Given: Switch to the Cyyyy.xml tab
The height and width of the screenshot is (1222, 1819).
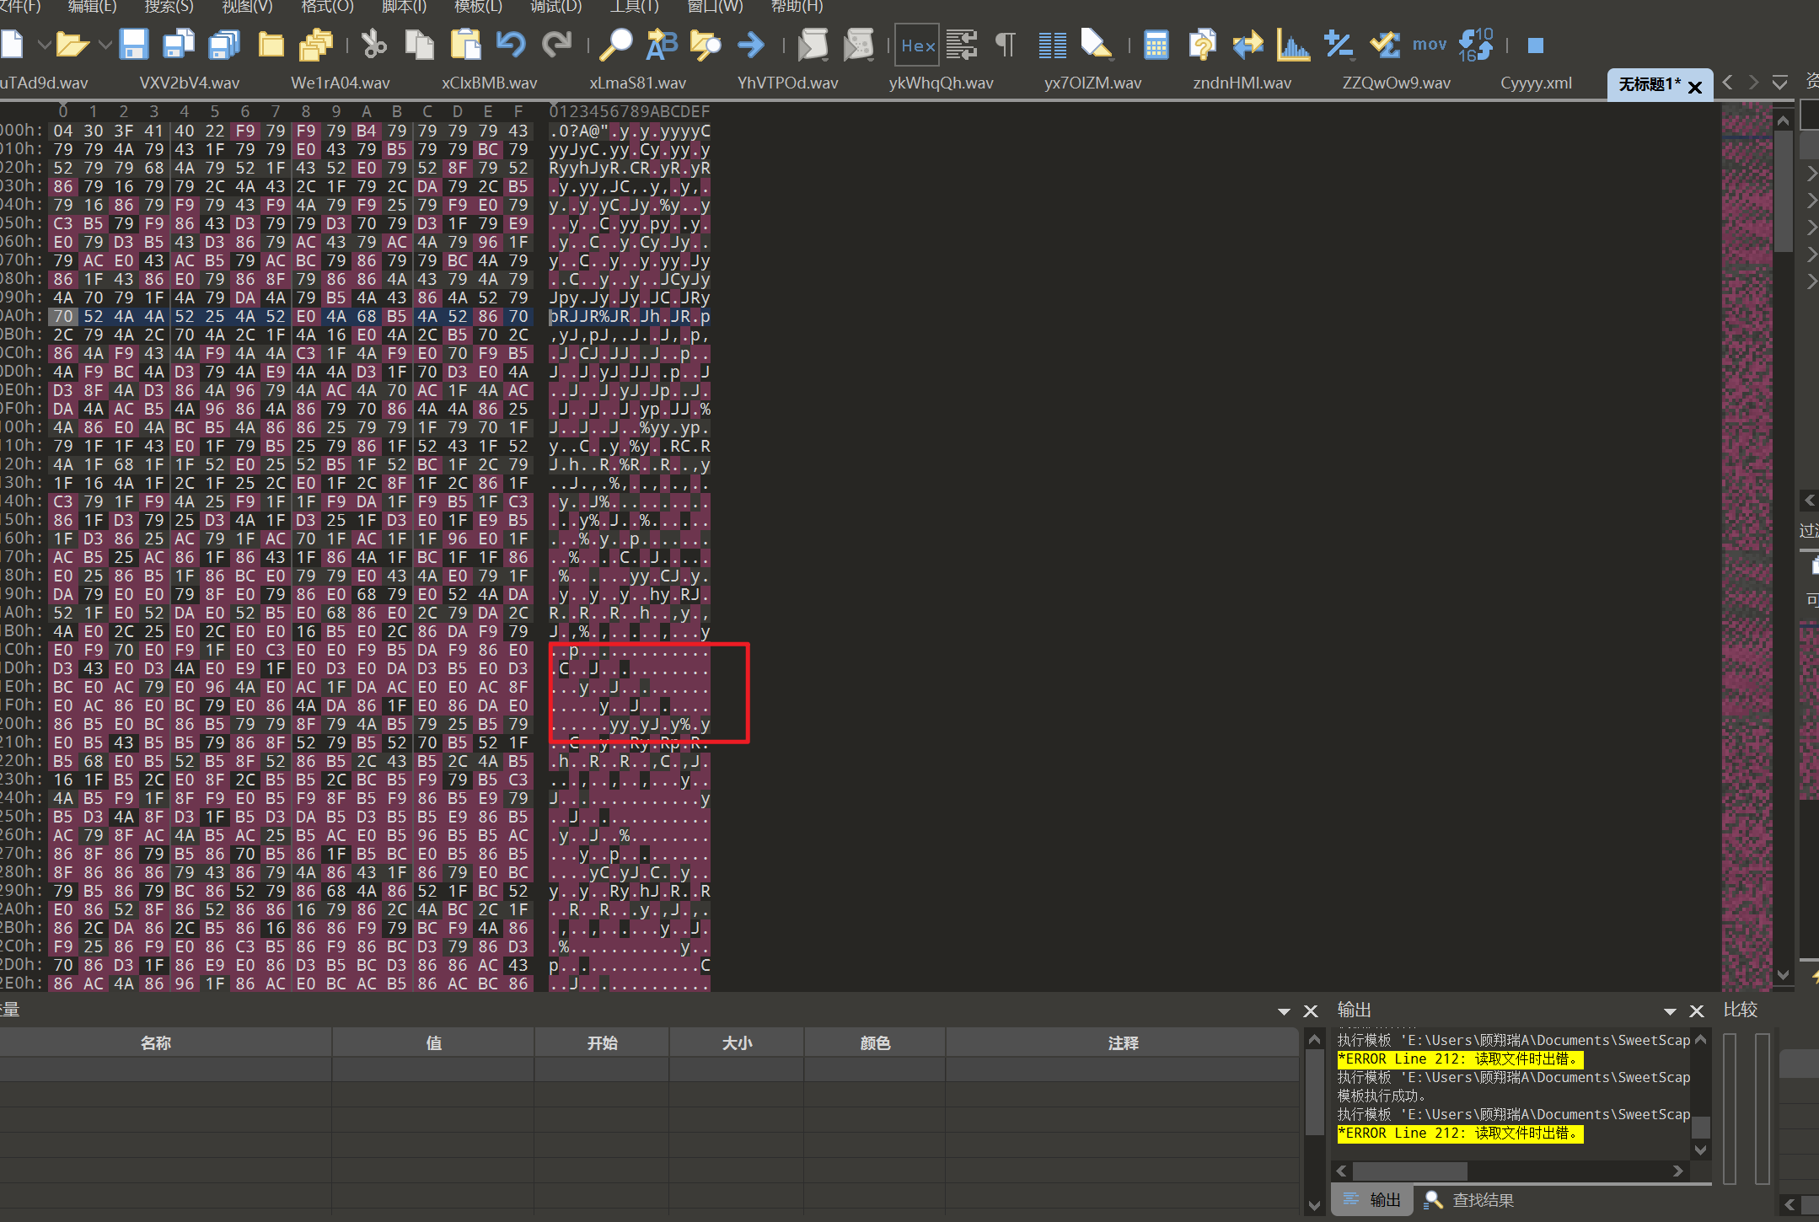Looking at the screenshot, I should [x=1536, y=83].
